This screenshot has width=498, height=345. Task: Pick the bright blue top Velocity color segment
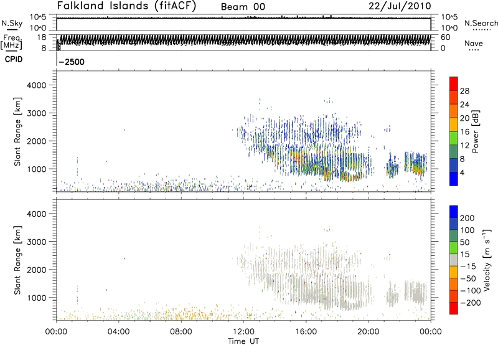(454, 212)
